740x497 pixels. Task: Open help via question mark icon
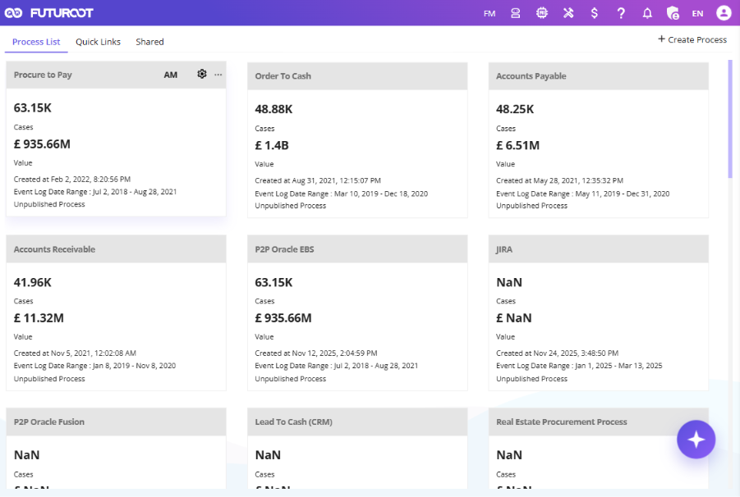pyautogui.click(x=621, y=13)
